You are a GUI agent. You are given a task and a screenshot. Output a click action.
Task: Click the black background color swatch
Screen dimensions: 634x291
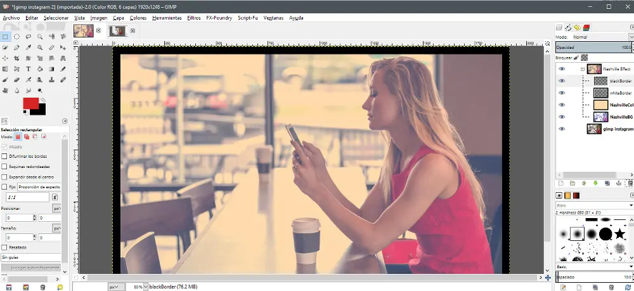(x=42, y=110)
